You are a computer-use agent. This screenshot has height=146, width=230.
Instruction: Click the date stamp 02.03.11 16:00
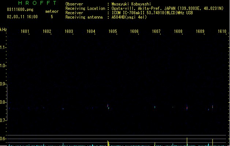pyautogui.click(x=22, y=17)
